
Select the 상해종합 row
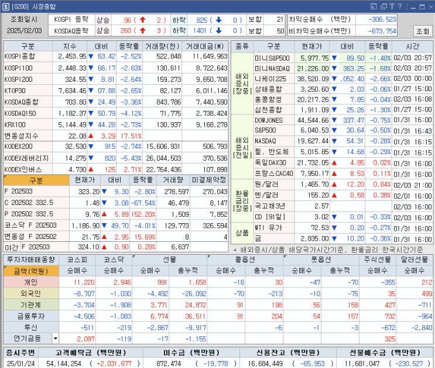coord(343,89)
